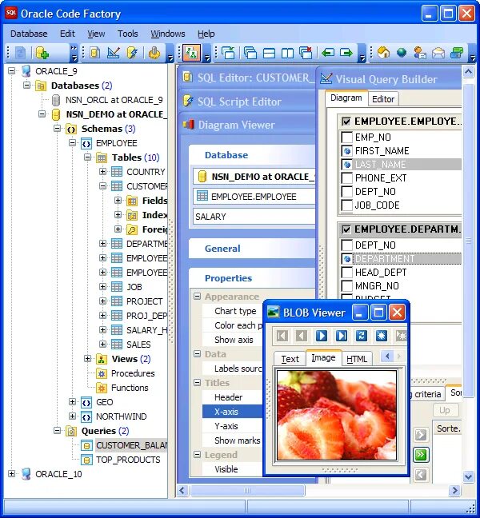Switch to Editor tab in Query Builder
This screenshot has width=480, height=518.
[x=383, y=99]
